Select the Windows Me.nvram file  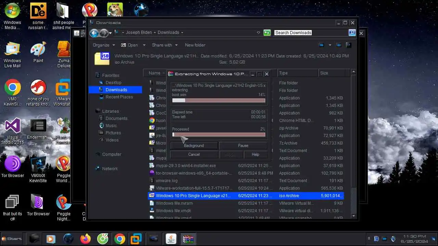click(246, 203)
